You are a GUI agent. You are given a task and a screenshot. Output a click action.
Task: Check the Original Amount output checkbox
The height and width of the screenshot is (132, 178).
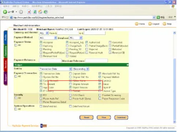tap(70, 84)
